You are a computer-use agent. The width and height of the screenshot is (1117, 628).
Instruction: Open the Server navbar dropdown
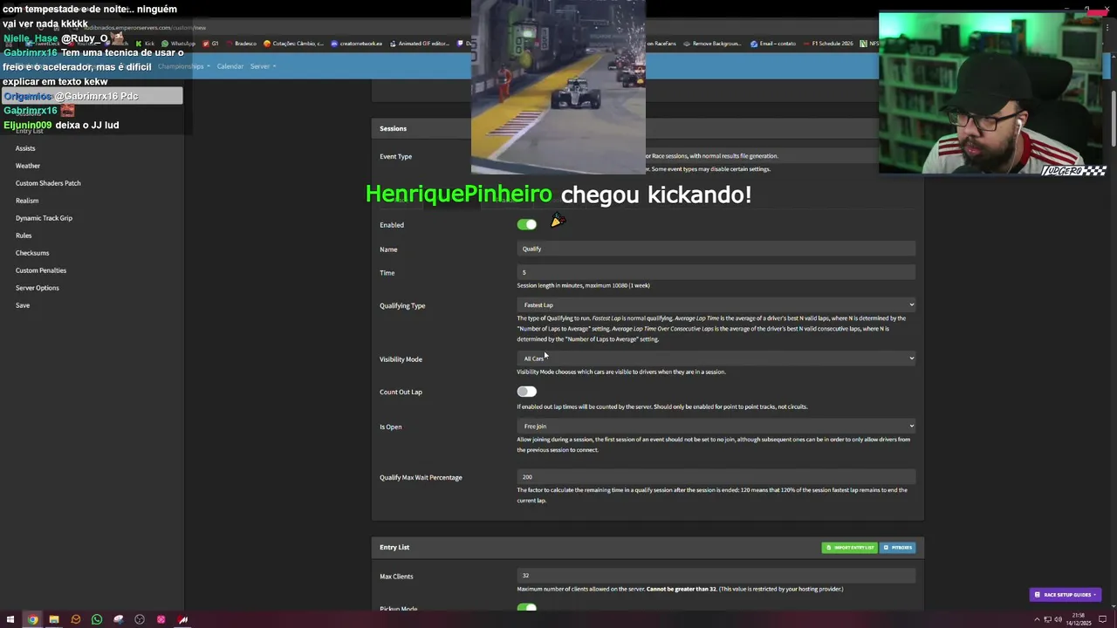pyautogui.click(x=263, y=66)
